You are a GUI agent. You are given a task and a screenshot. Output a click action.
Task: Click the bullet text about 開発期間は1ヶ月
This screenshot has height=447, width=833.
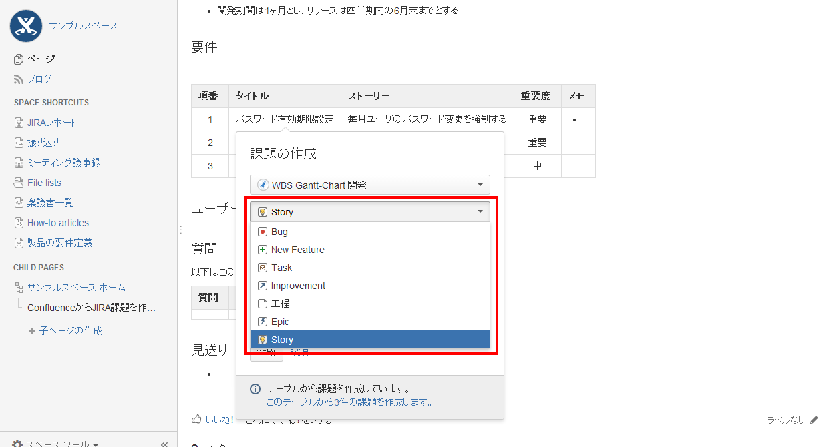[338, 10]
